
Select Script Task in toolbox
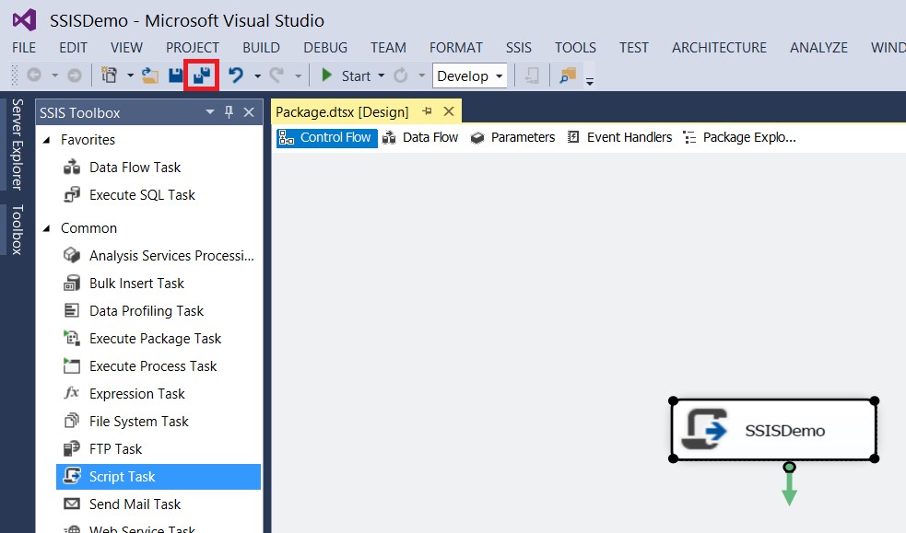pos(159,477)
